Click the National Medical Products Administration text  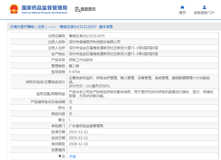44,13
